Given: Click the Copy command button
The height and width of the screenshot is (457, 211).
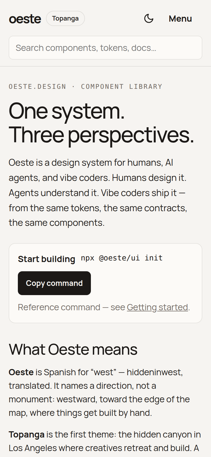Looking at the screenshot, I should tap(54, 283).
